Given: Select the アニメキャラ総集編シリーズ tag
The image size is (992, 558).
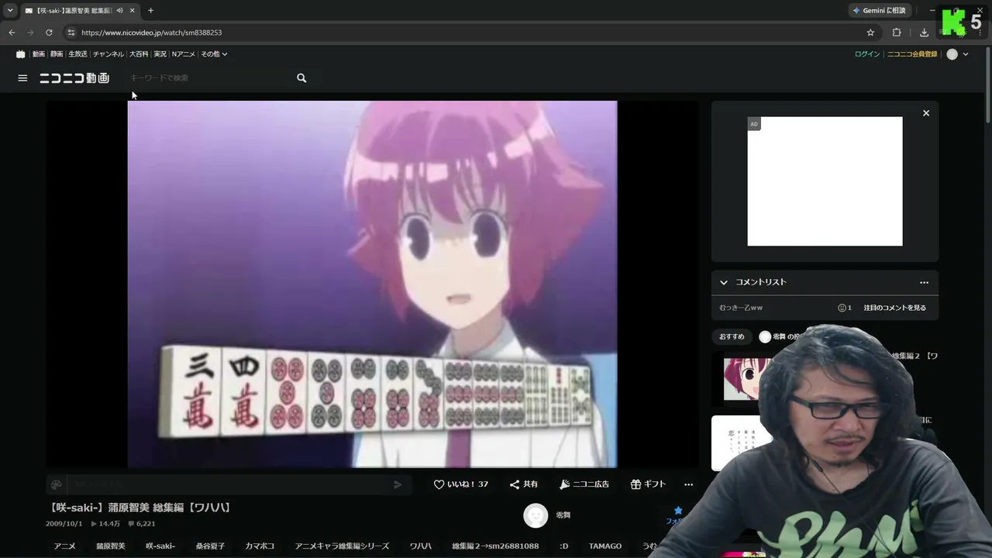Looking at the screenshot, I should pyautogui.click(x=342, y=546).
